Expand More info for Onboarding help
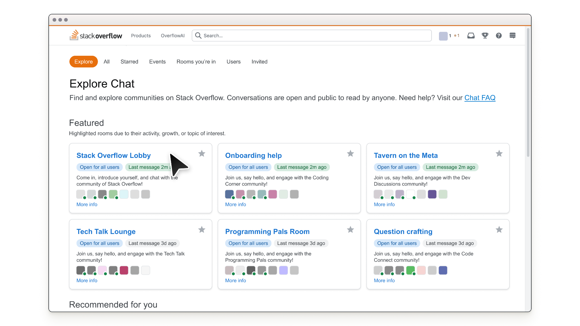580x326 pixels. [235, 204]
